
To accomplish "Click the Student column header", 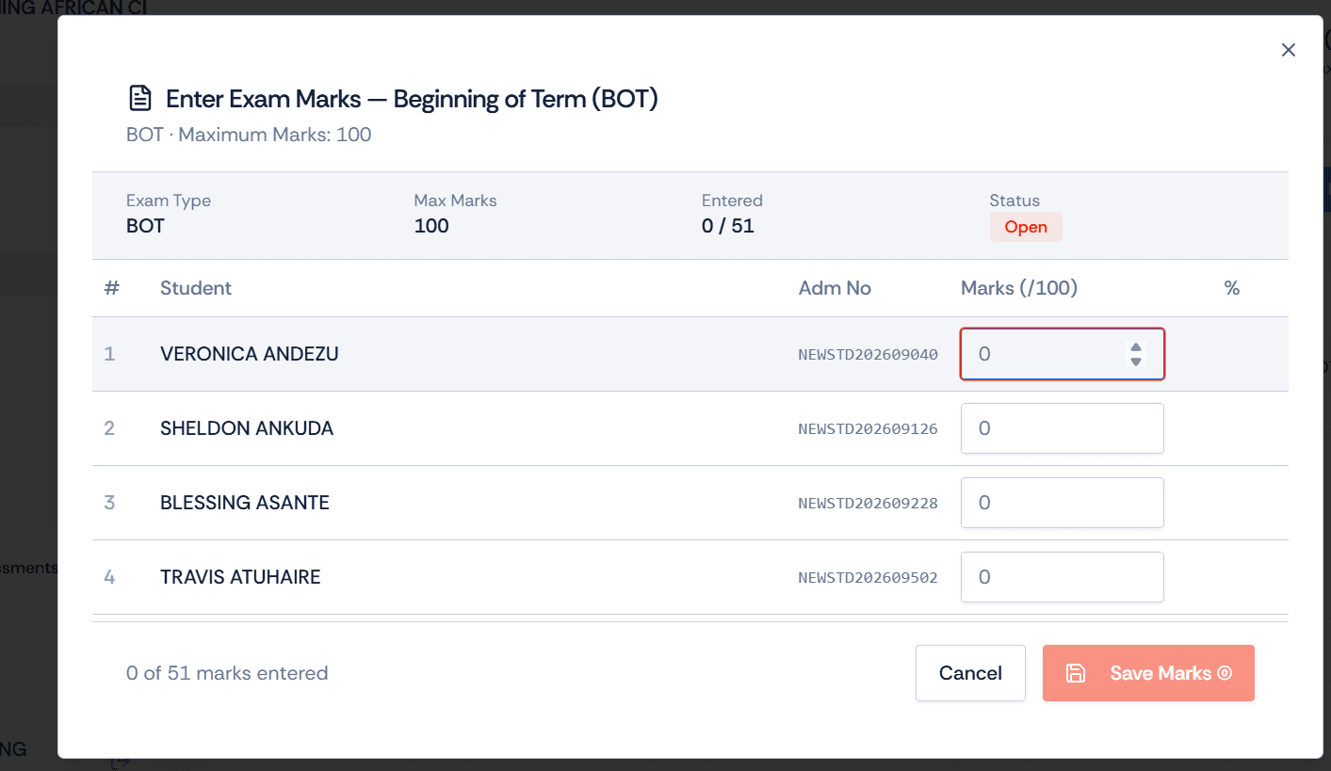I will 196,288.
